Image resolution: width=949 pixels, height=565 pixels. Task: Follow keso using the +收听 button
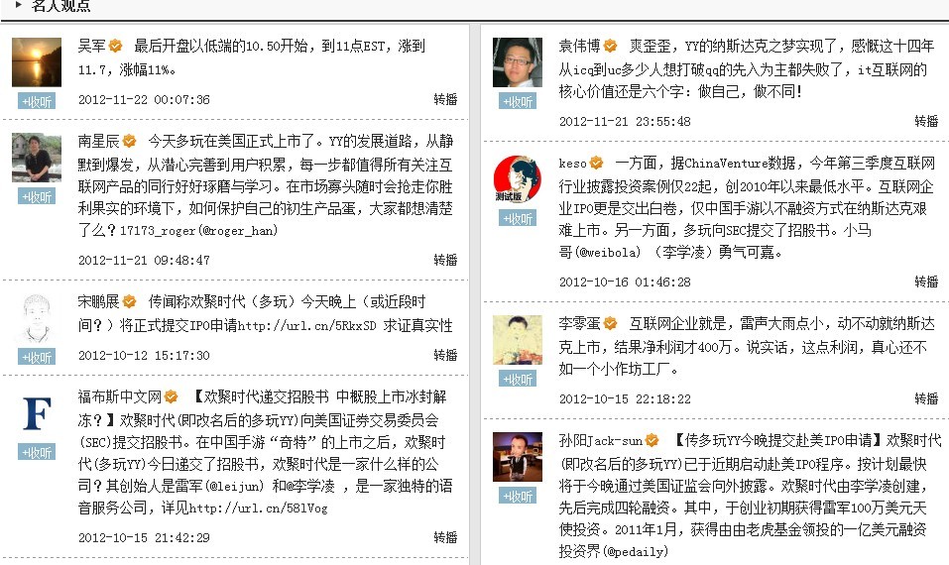[518, 218]
